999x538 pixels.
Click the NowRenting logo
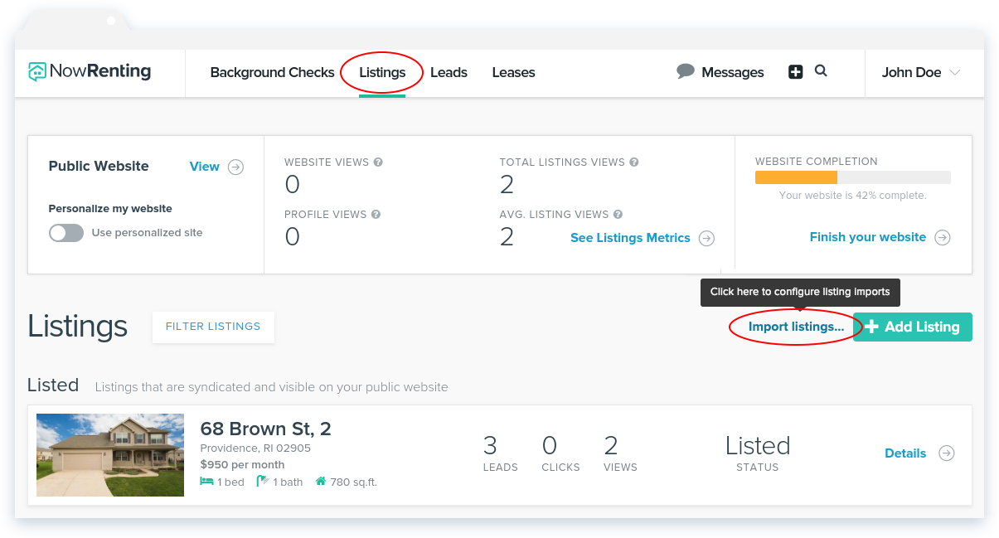tap(90, 71)
